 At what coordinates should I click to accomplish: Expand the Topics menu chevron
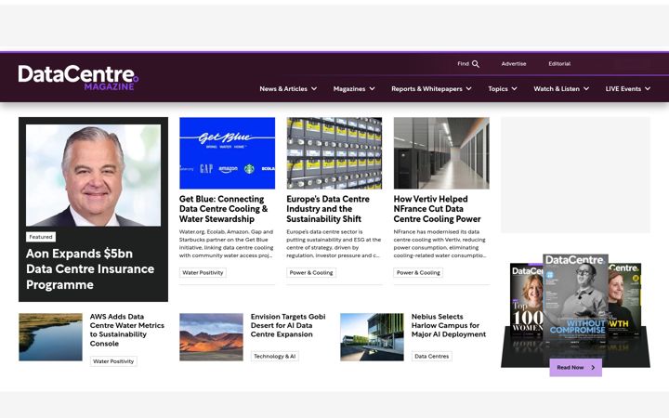[x=514, y=89]
